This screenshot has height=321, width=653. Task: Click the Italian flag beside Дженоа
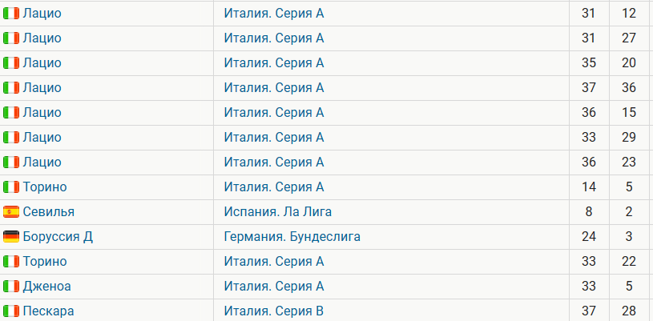pos(11,287)
